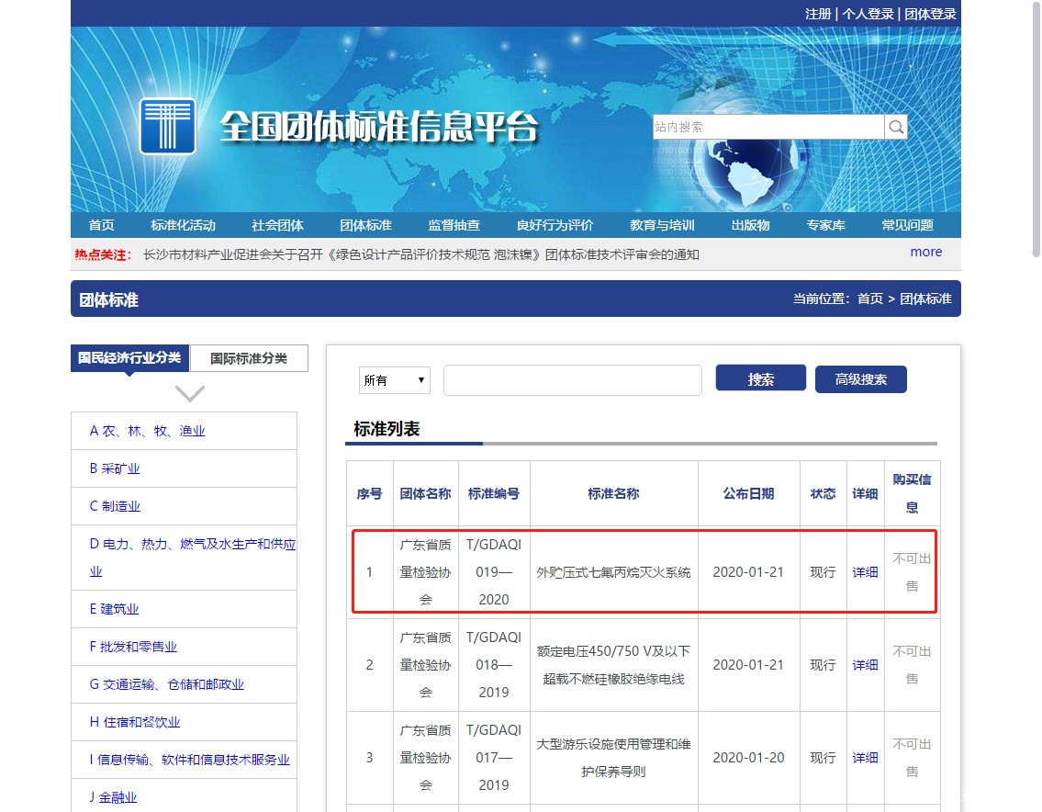Open 团体登录 group login
This screenshot has height=812, width=1042.
click(x=930, y=14)
